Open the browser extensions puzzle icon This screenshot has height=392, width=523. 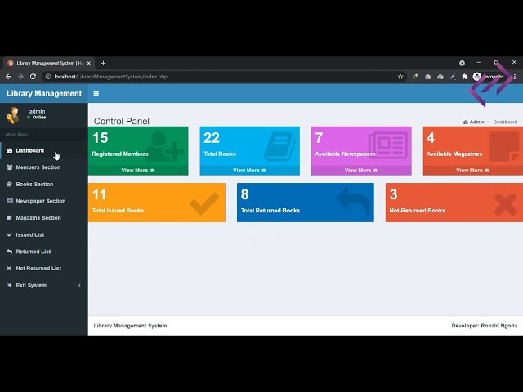point(465,77)
